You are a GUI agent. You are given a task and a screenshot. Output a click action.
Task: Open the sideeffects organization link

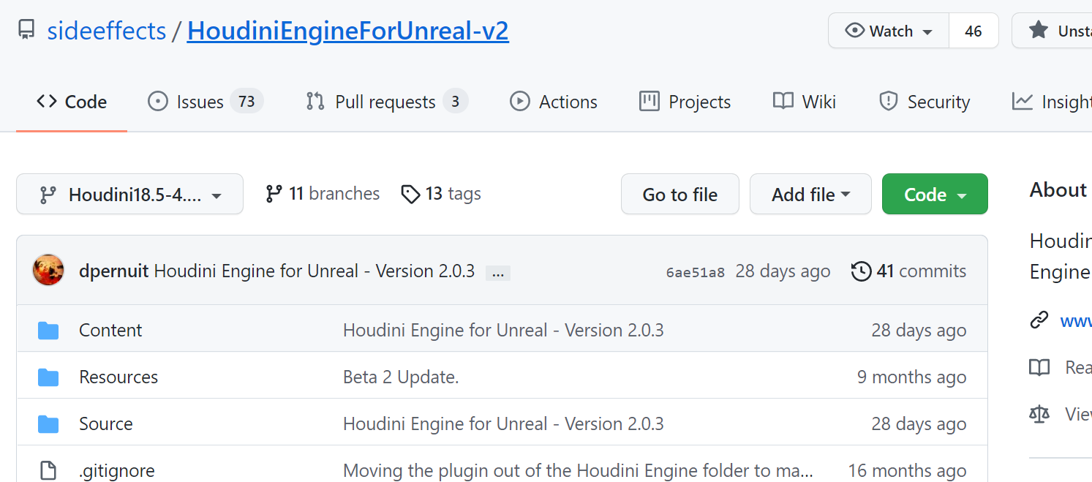[x=107, y=30]
